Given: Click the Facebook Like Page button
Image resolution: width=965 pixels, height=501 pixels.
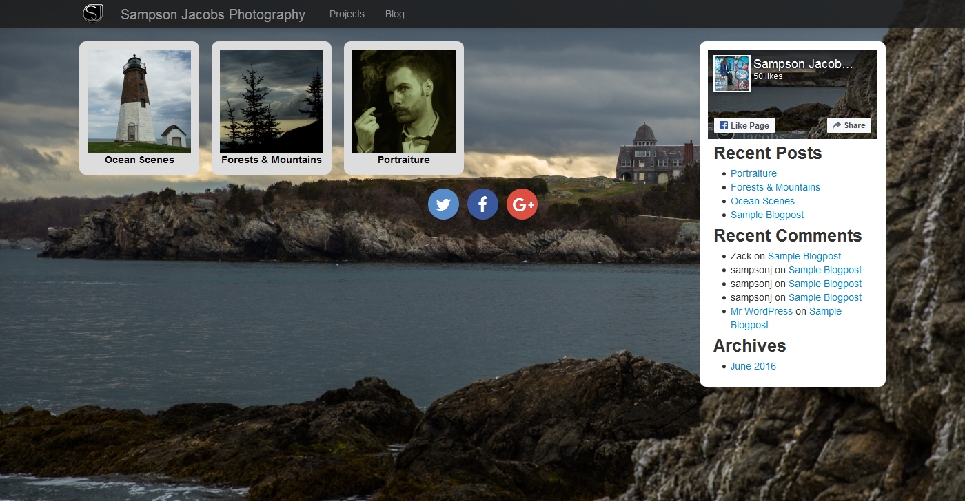Looking at the screenshot, I should [x=744, y=125].
